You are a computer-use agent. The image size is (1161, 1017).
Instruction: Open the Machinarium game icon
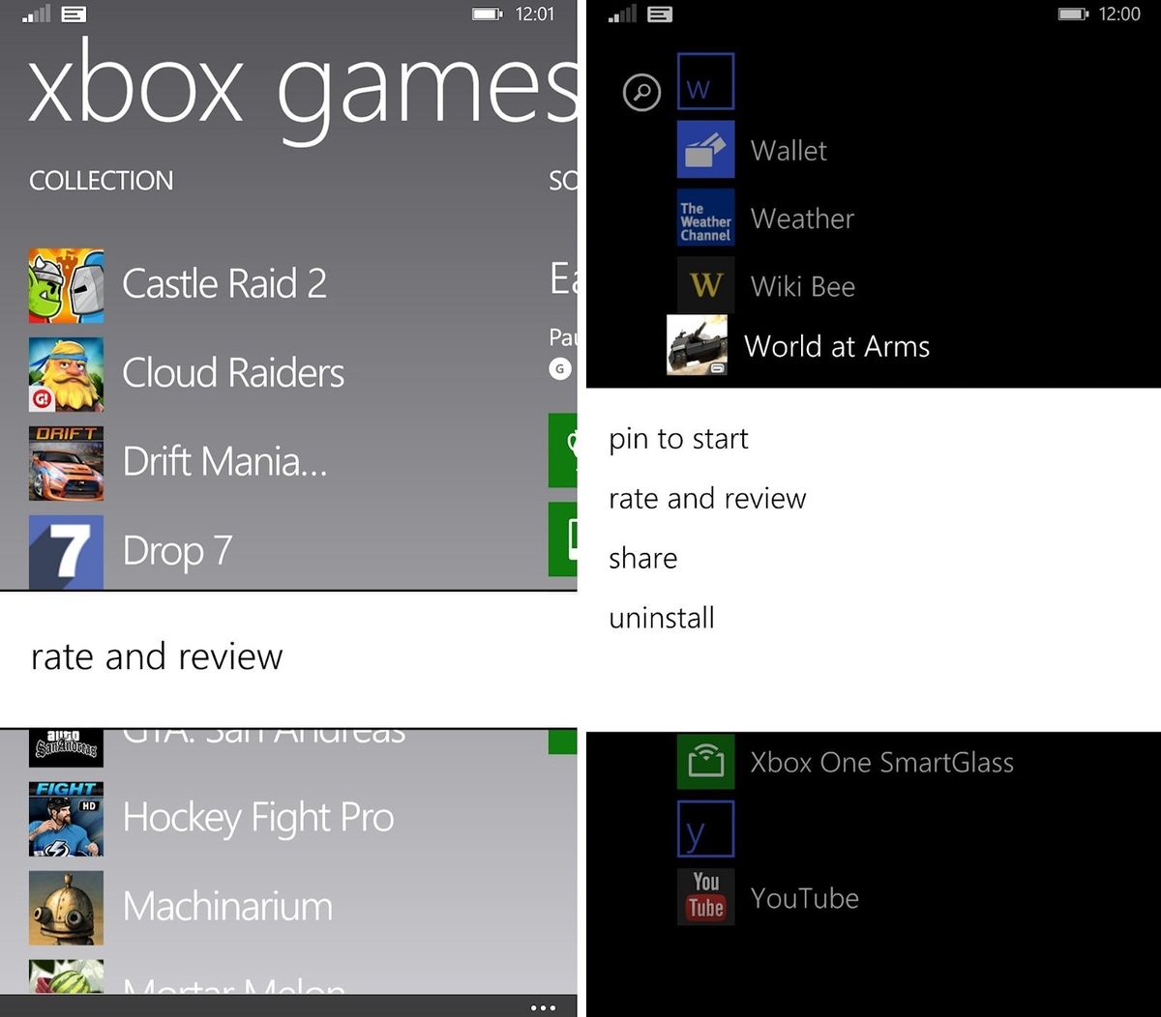tap(66, 908)
